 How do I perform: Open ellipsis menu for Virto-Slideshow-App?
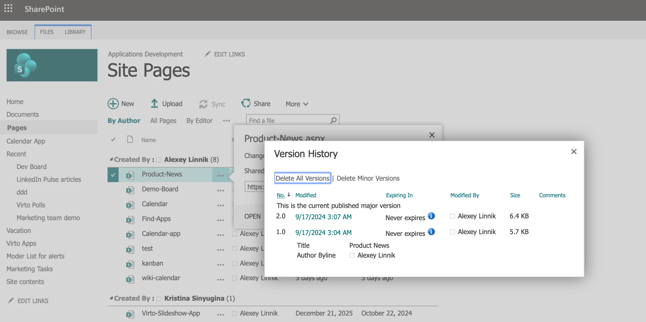(220, 314)
